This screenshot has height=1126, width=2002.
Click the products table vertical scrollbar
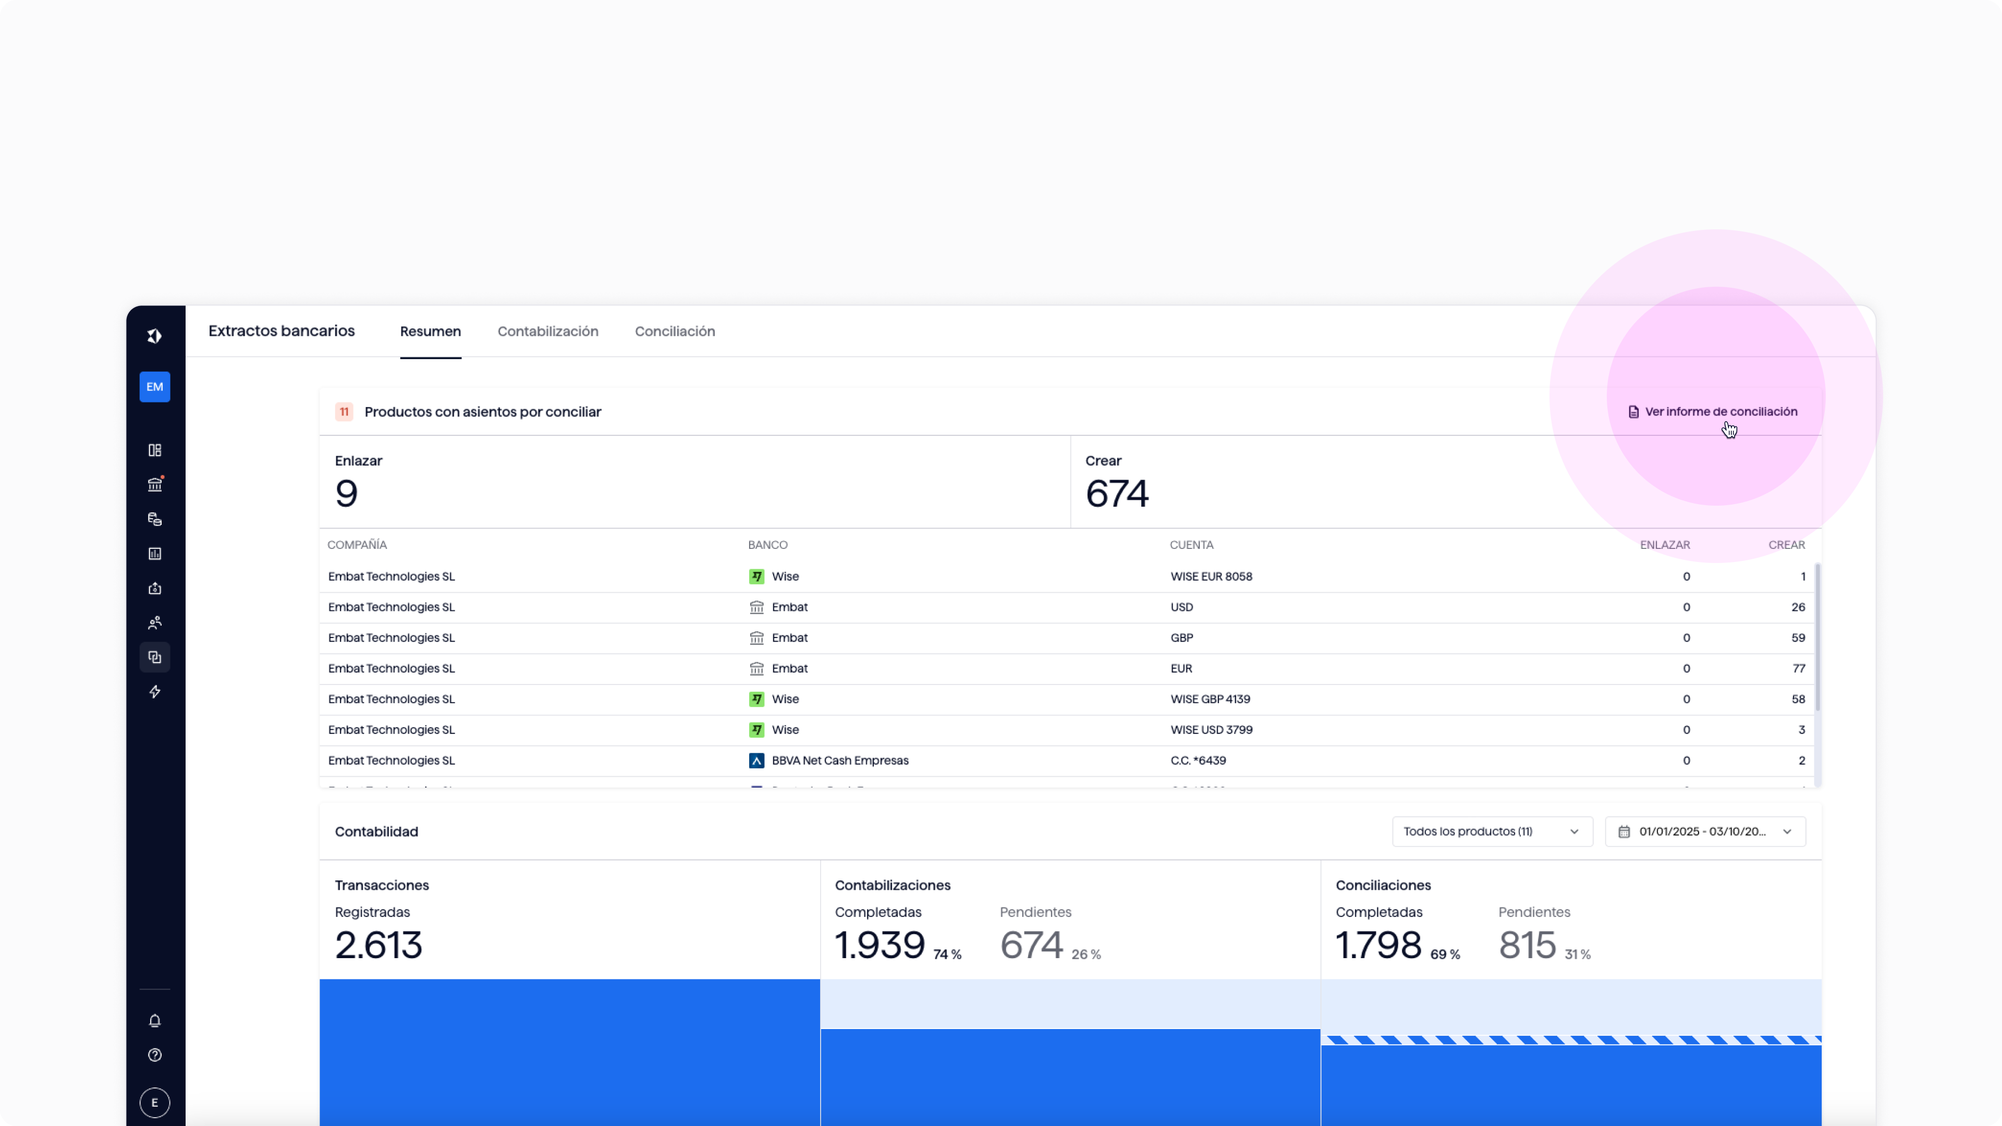click(x=1817, y=637)
